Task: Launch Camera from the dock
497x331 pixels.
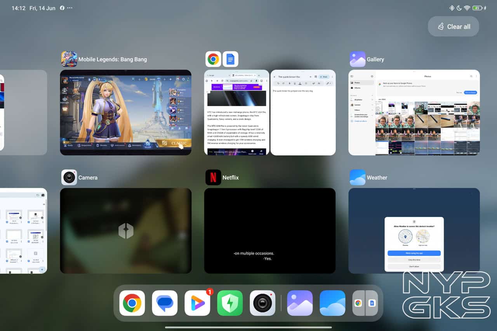Action: (262, 303)
